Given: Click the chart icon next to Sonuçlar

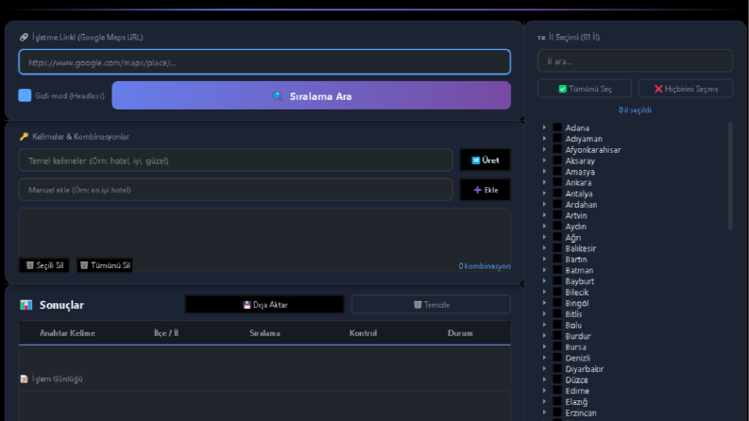Looking at the screenshot, I should (26, 305).
